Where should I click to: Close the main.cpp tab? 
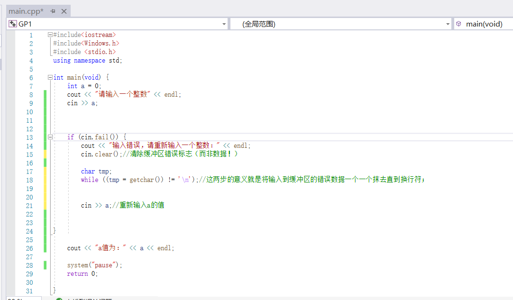(64, 11)
